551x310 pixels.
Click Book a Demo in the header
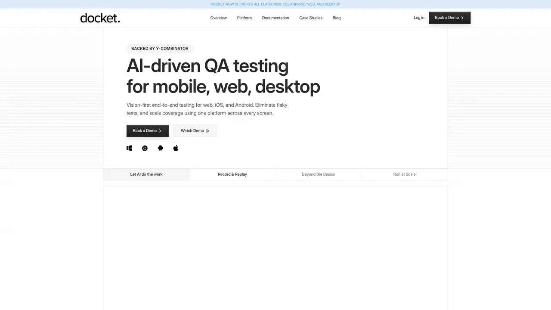pyautogui.click(x=449, y=18)
